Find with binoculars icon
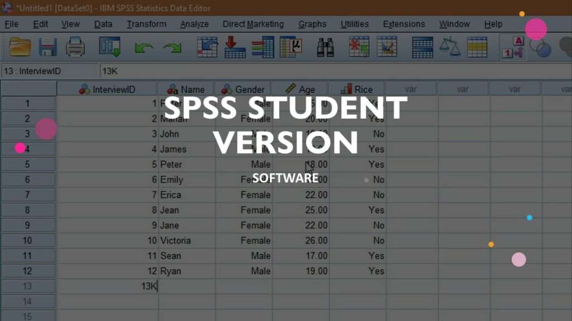 tap(326, 47)
